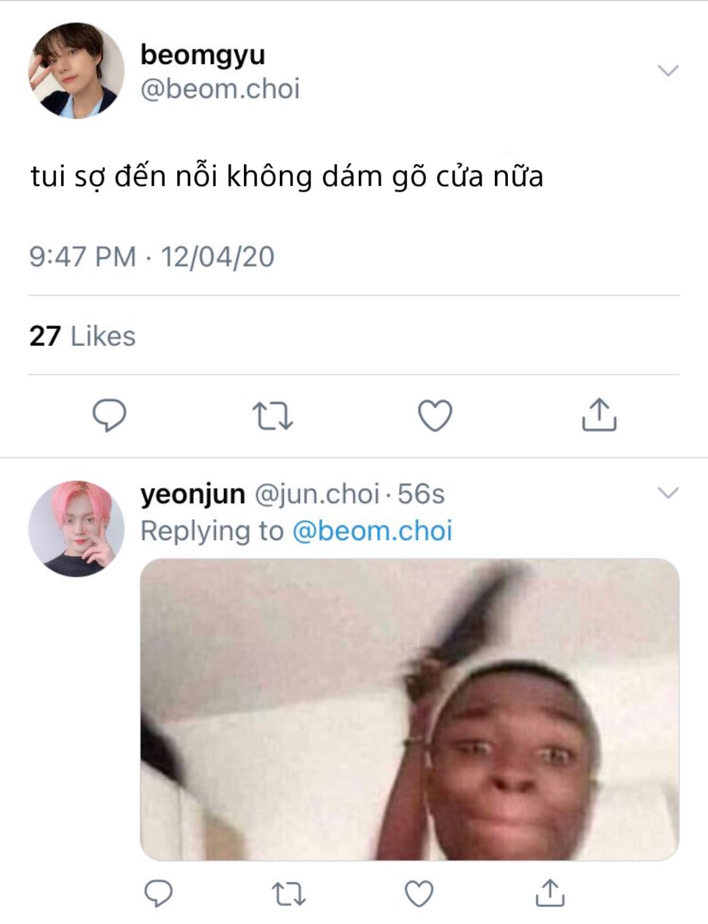Viewport: 708px width, 924px height.
Task: Open yeonjun reply options chevron
Action: click(668, 492)
